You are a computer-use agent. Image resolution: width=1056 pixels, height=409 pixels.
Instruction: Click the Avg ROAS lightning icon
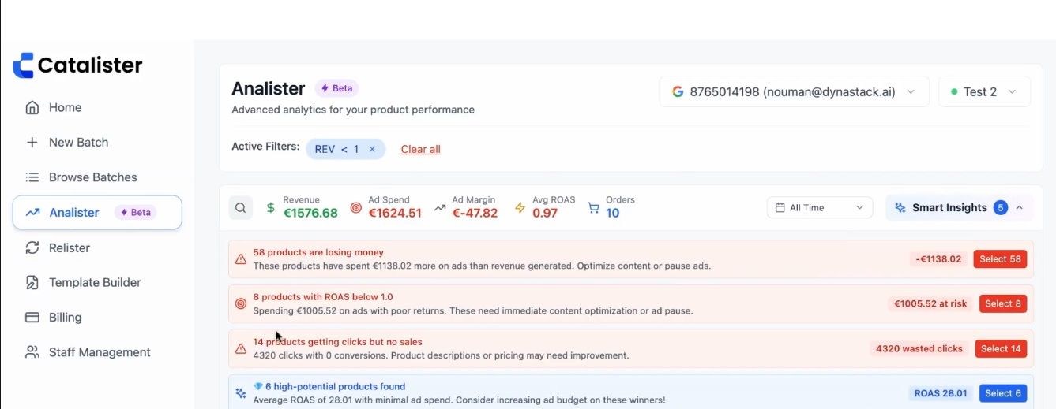coord(520,208)
